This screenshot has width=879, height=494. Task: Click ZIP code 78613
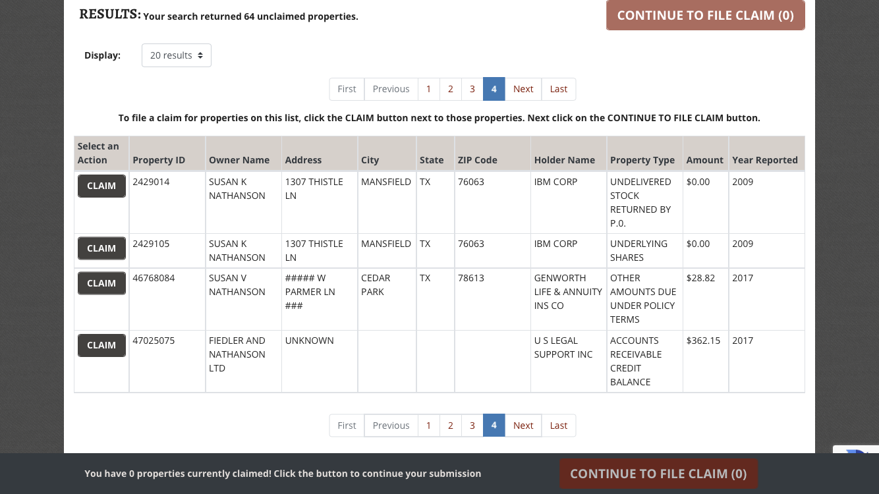coord(470,278)
